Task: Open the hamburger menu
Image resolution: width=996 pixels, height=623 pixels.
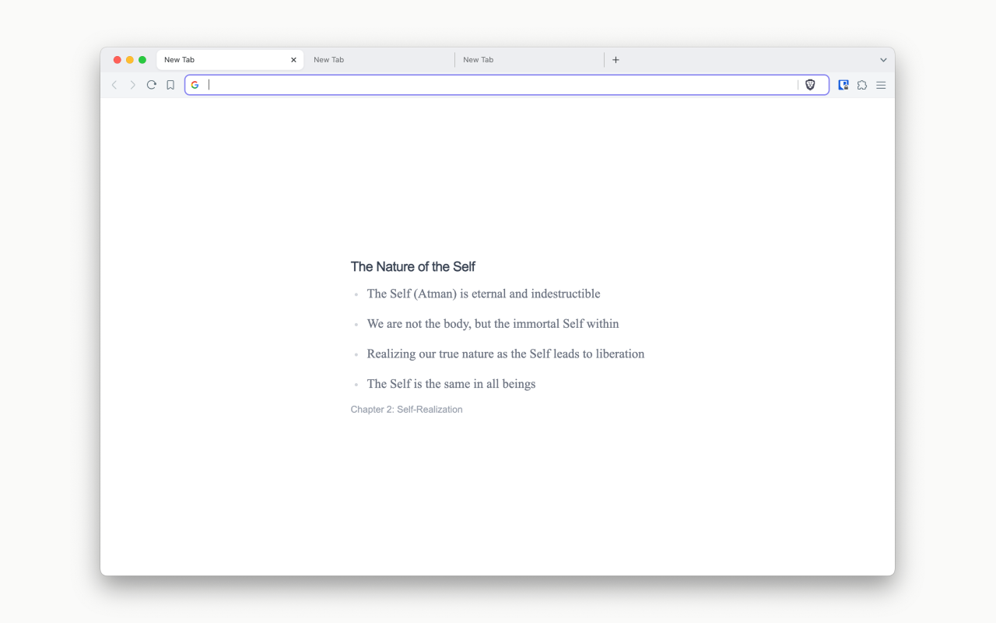Action: 881,85
